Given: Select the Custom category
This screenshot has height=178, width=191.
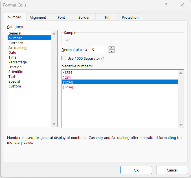Looking at the screenshot, I should tap(29, 86).
